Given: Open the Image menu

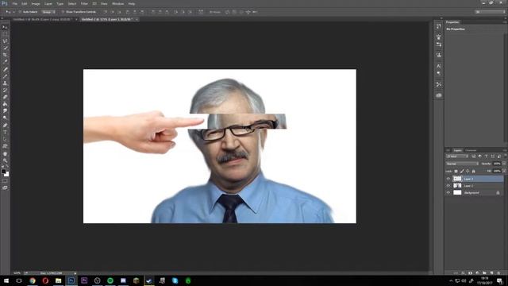Looking at the screenshot, I should coord(36,3).
